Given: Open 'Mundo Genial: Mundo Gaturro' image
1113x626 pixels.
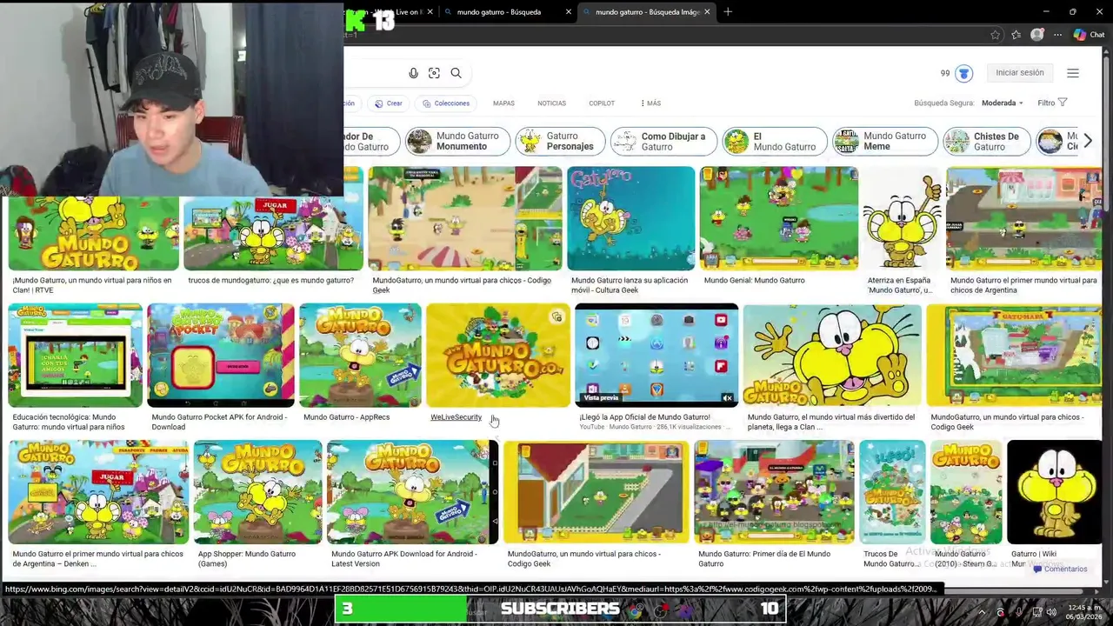Looking at the screenshot, I should (x=779, y=218).
